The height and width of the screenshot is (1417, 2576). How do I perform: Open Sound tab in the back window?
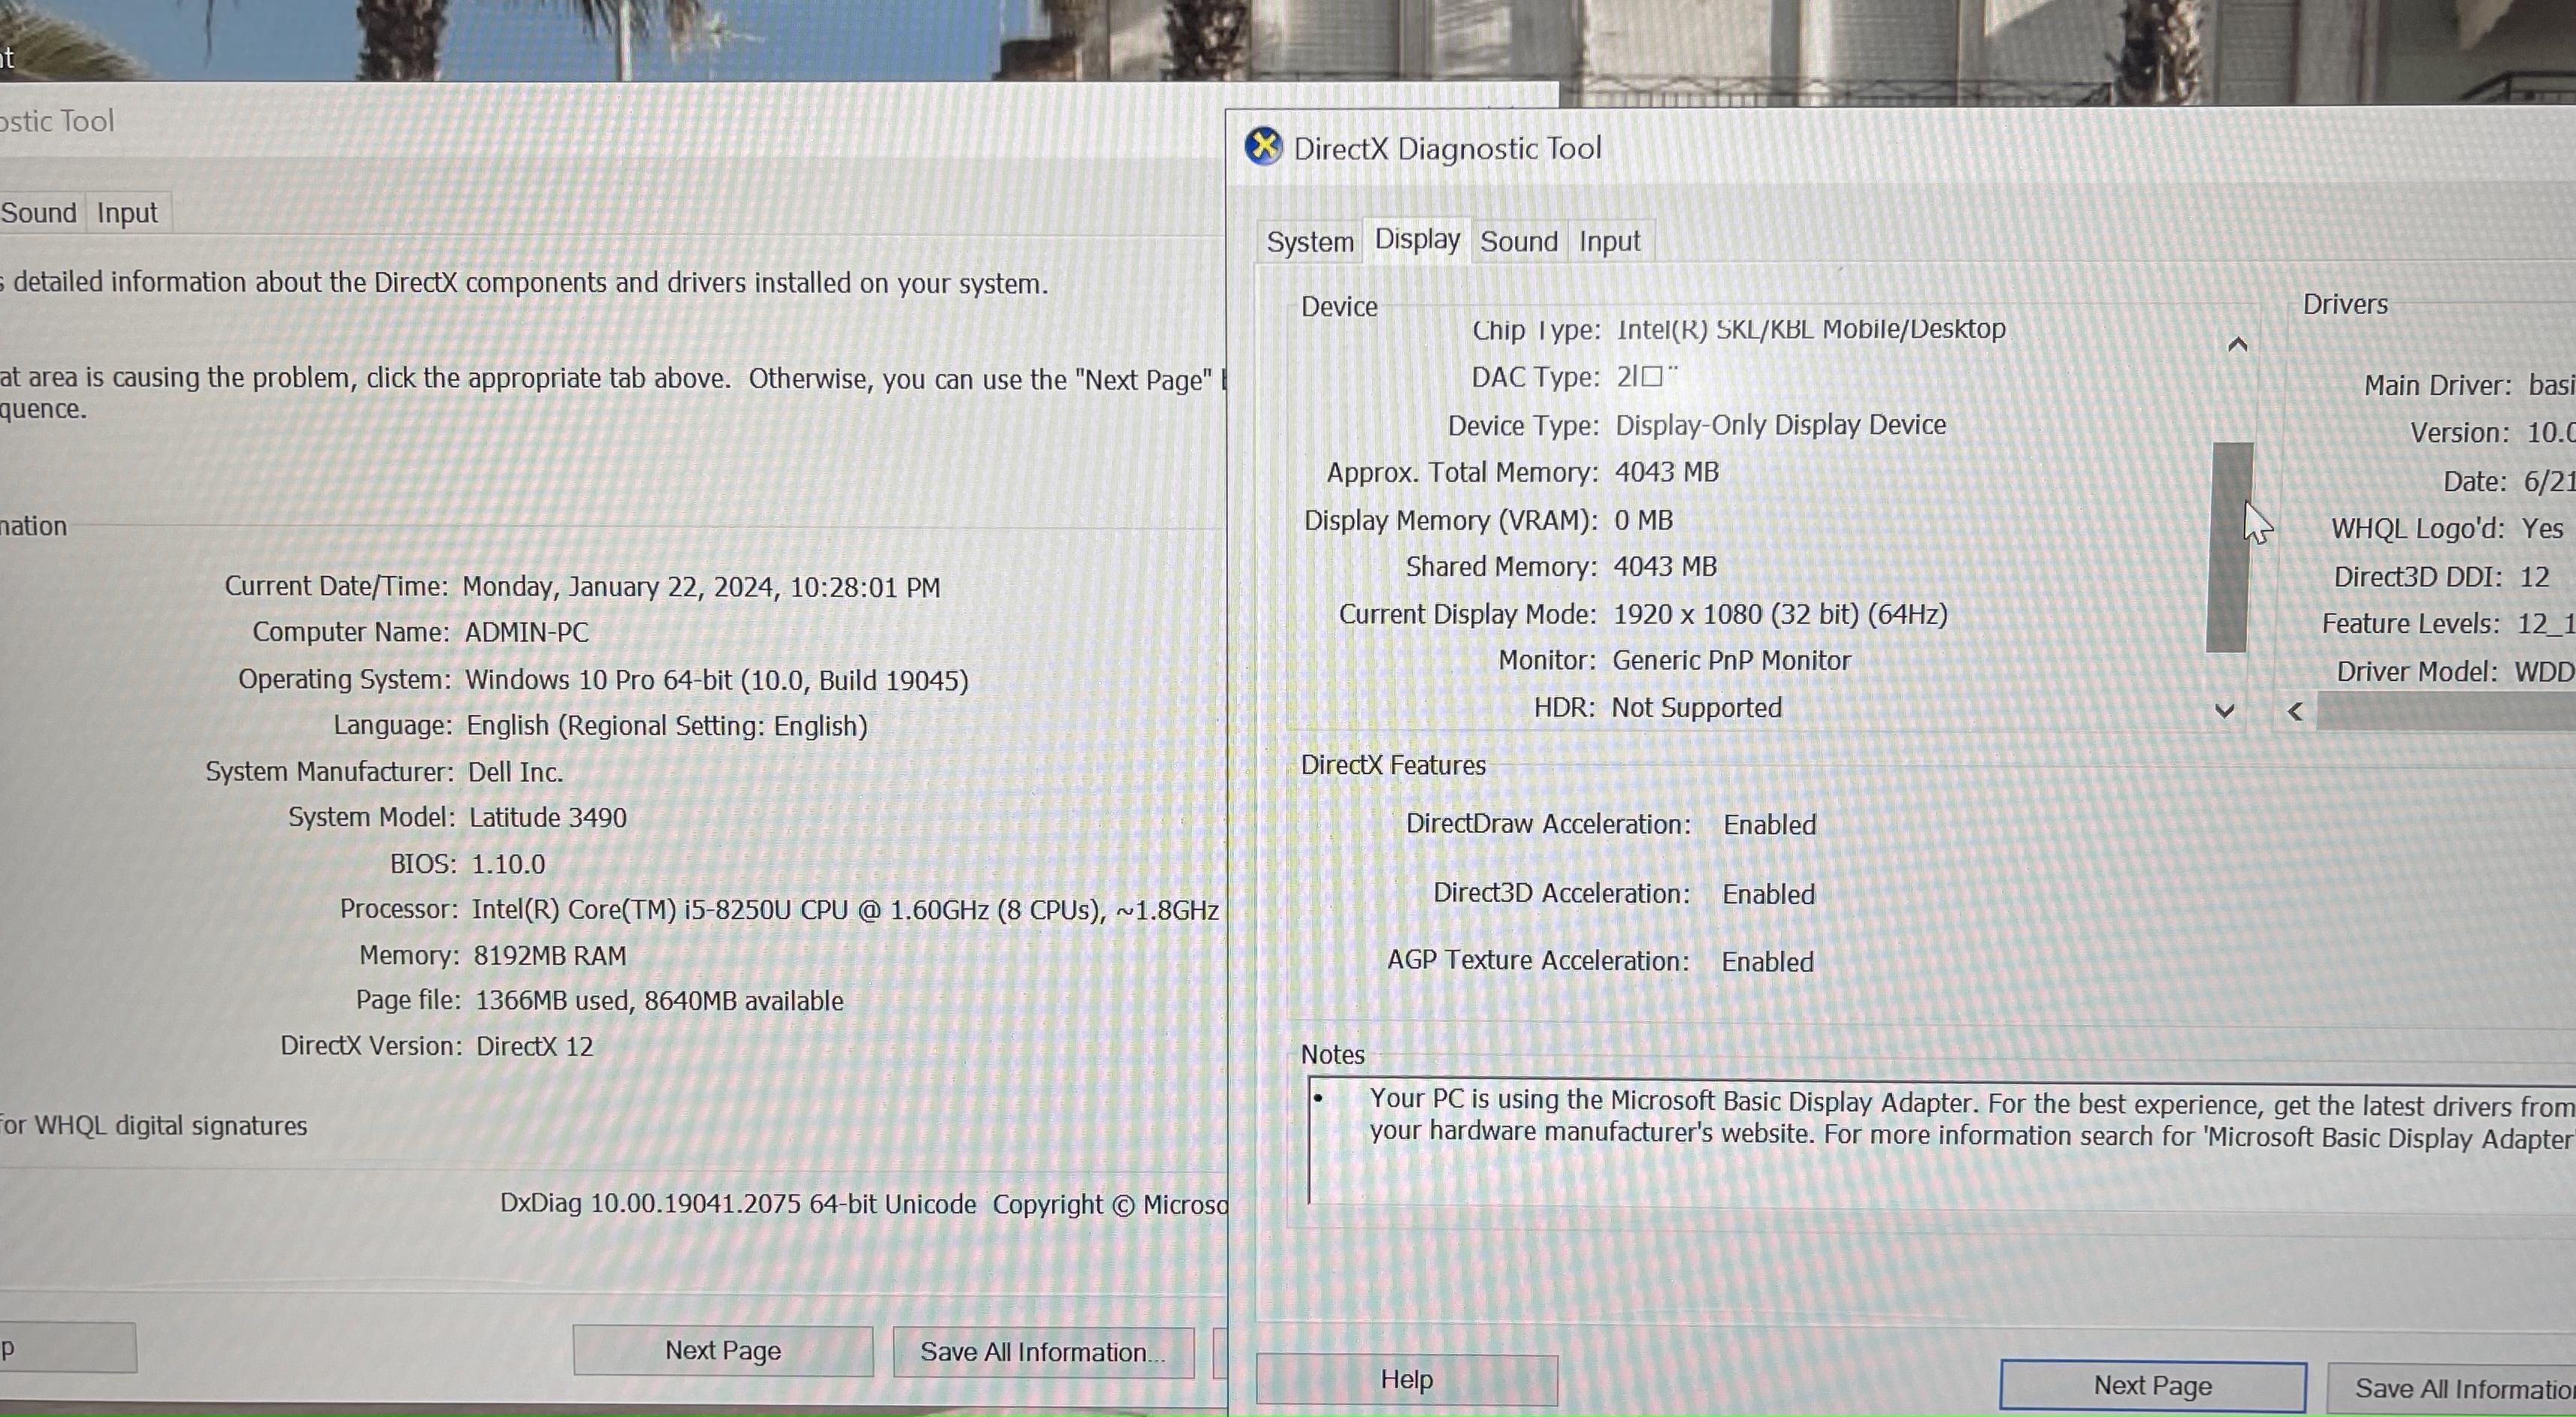[x=39, y=213]
